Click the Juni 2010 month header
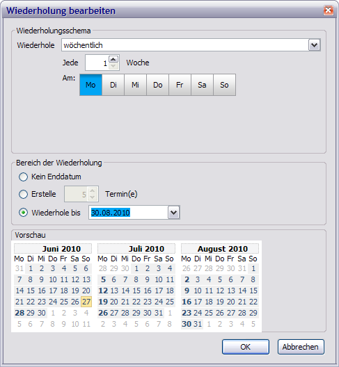Viewport: 339px width, 367px height. (53, 249)
